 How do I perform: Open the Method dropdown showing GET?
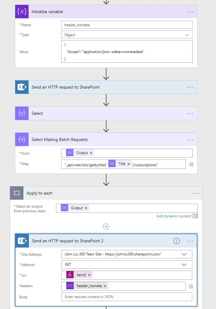tap(127, 265)
